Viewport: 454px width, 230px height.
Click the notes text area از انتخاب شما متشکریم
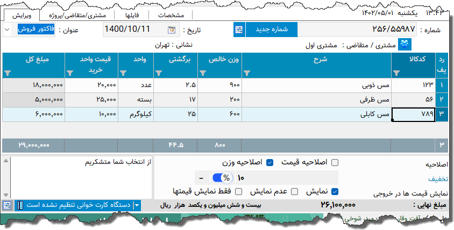(x=81, y=177)
